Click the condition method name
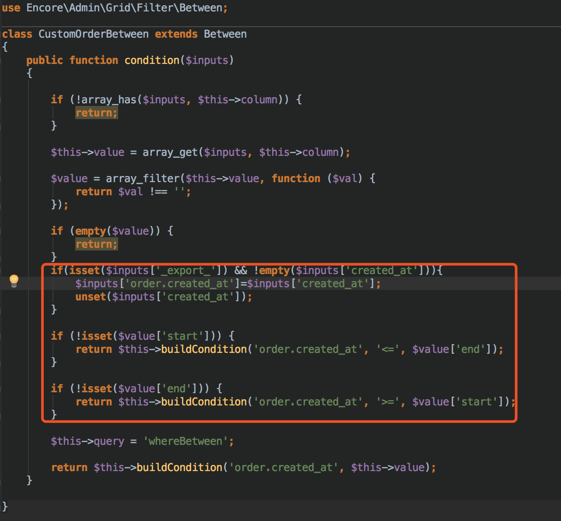The width and height of the screenshot is (561, 521). coord(152,60)
